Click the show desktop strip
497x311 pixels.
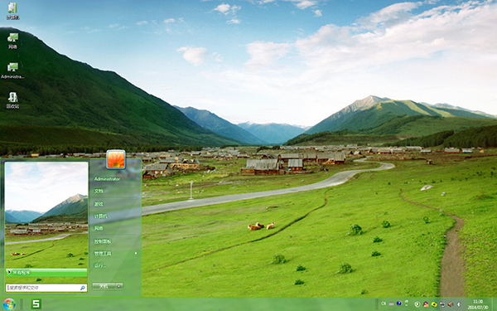[x=495, y=304]
